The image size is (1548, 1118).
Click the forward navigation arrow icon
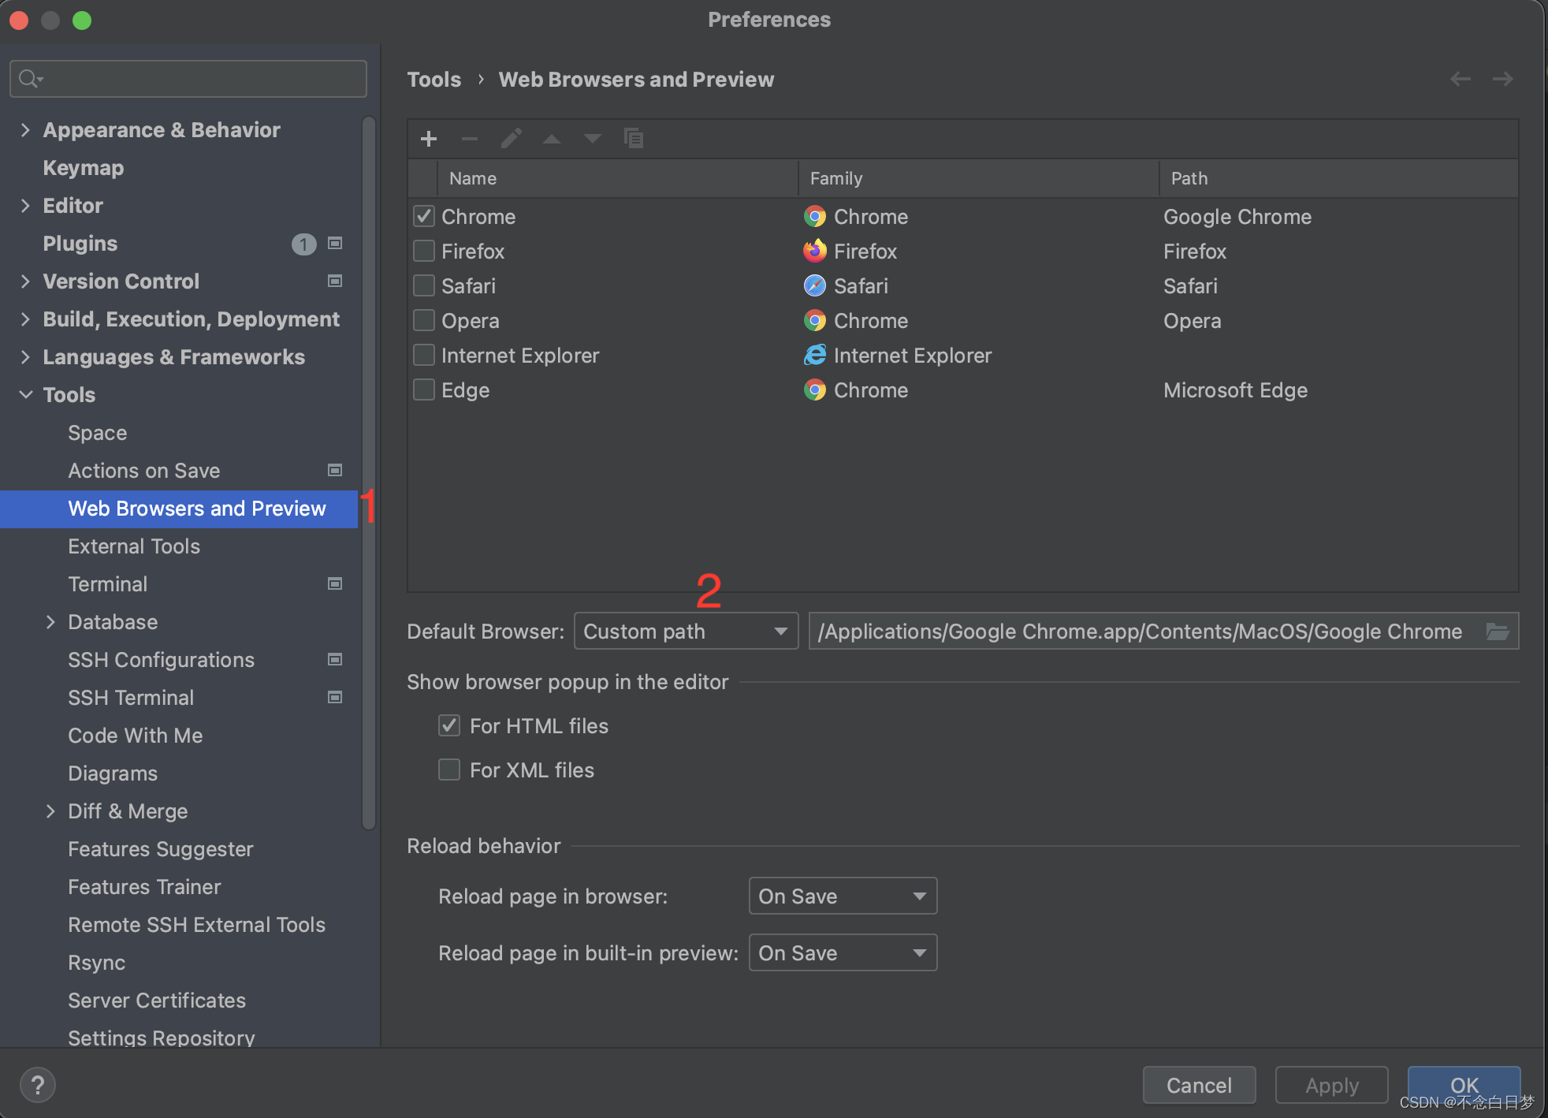(x=1502, y=79)
